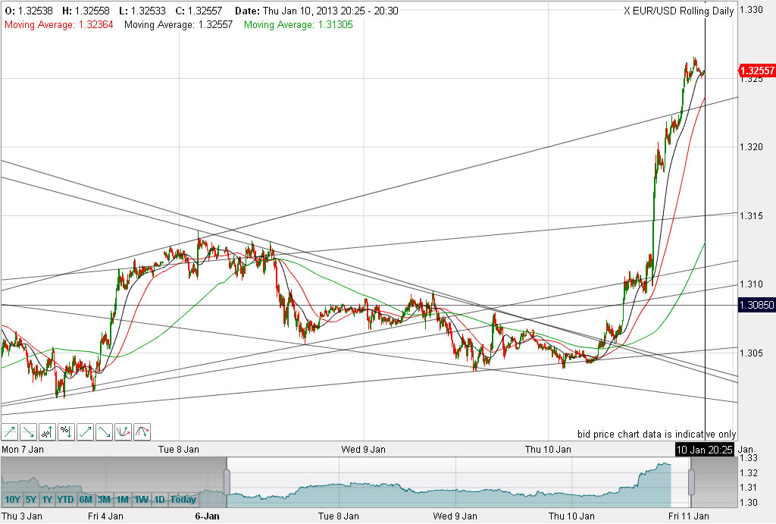Click the 1.330 price axis label
The image size is (776, 524).
(751, 10)
